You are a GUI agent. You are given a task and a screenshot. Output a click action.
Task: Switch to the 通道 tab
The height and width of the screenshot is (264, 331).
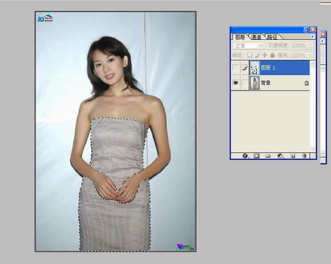tap(256, 37)
